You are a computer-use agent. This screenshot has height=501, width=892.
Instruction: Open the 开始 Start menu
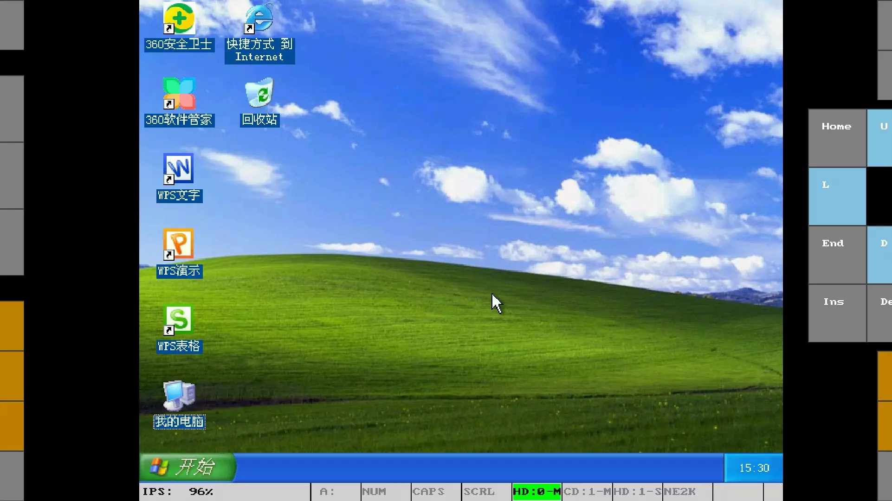click(x=187, y=467)
